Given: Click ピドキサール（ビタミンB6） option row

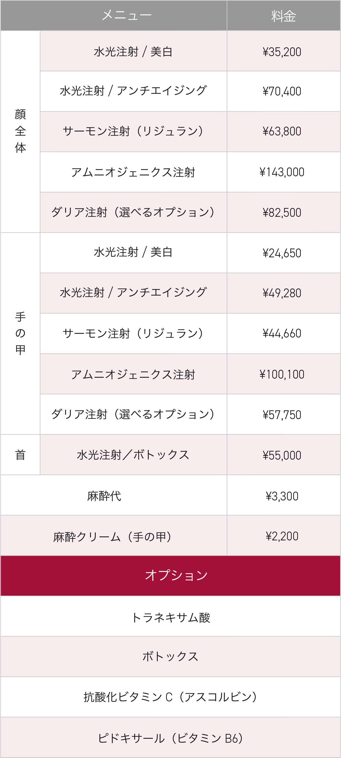Looking at the screenshot, I should (171, 738).
